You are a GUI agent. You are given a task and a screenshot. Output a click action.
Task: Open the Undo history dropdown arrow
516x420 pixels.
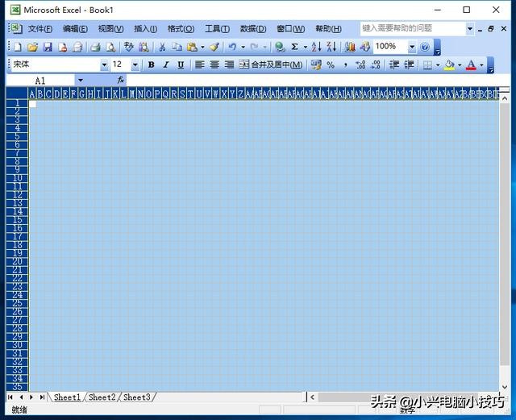[x=243, y=47]
